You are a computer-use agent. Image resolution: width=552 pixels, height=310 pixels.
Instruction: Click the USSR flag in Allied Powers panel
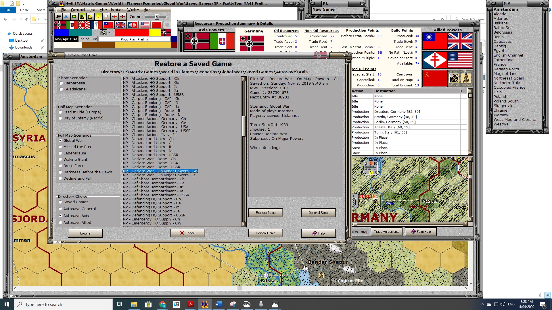pos(435,78)
